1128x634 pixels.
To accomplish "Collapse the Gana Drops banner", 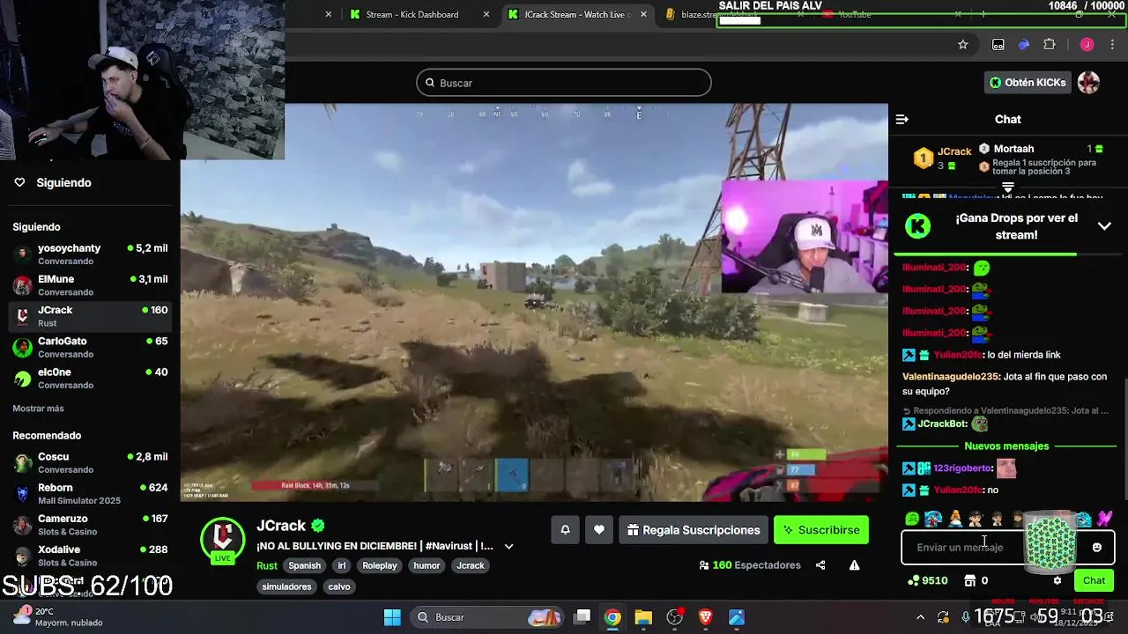I will click(1104, 226).
